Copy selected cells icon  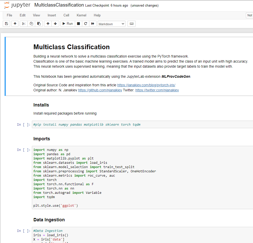coord(31,24)
